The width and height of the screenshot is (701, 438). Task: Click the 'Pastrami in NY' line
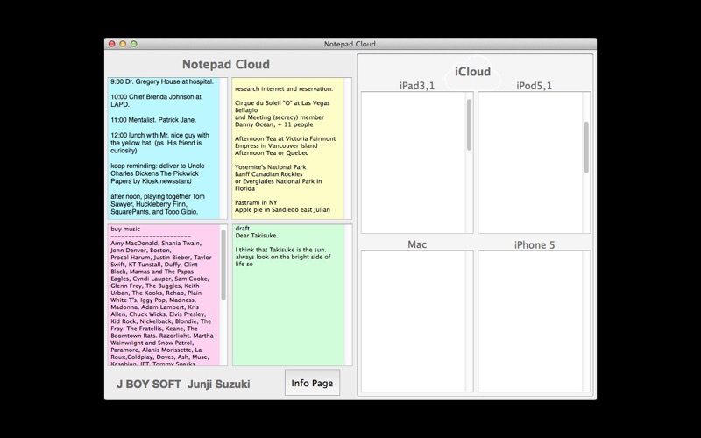click(x=256, y=202)
